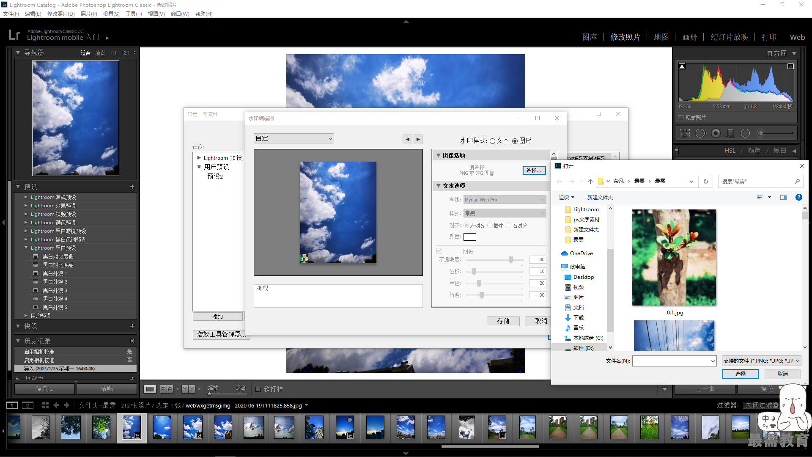The height and width of the screenshot is (457, 812).
Task: Expand Lightroom presets in export dialog
Action: pos(199,158)
